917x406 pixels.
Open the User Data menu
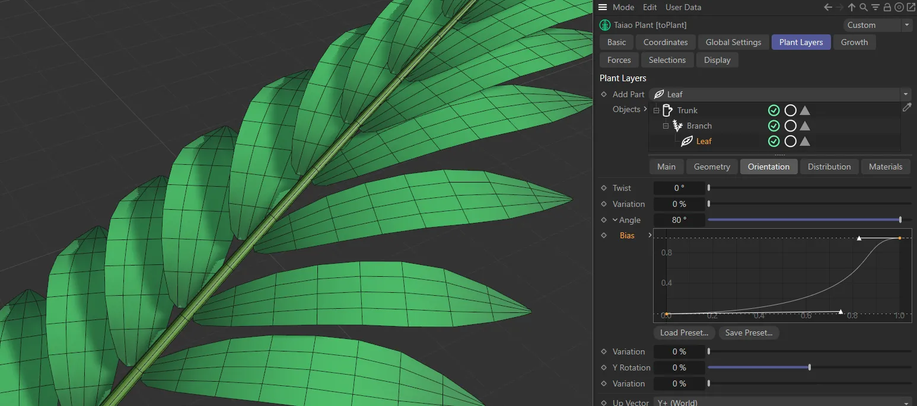click(x=683, y=7)
